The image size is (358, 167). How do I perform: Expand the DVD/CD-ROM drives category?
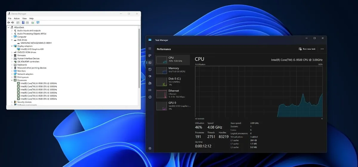(12, 52)
